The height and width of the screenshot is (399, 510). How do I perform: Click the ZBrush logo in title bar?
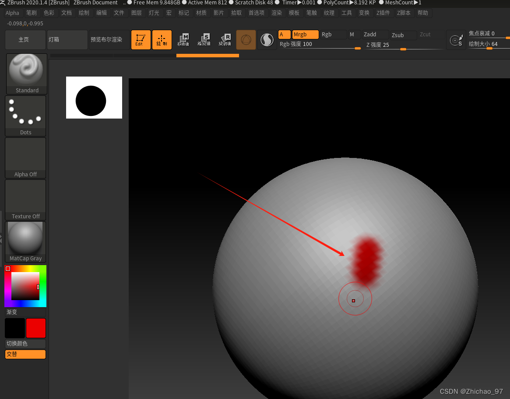pos(3,3)
